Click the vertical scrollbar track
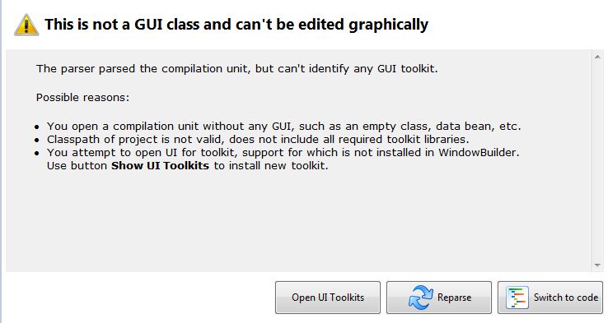 (597, 161)
